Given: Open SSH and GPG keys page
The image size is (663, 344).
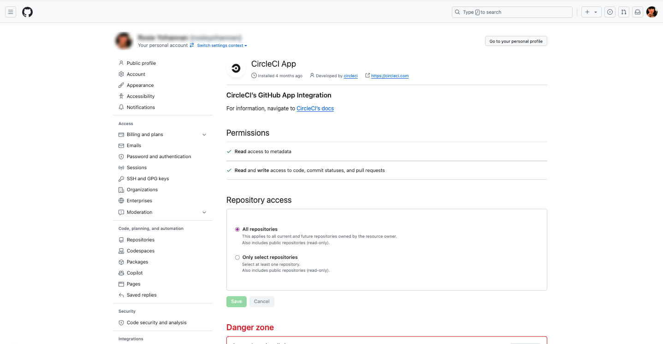Looking at the screenshot, I should 148,178.
